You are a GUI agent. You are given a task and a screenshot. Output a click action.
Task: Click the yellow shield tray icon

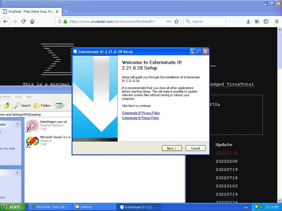256,207
